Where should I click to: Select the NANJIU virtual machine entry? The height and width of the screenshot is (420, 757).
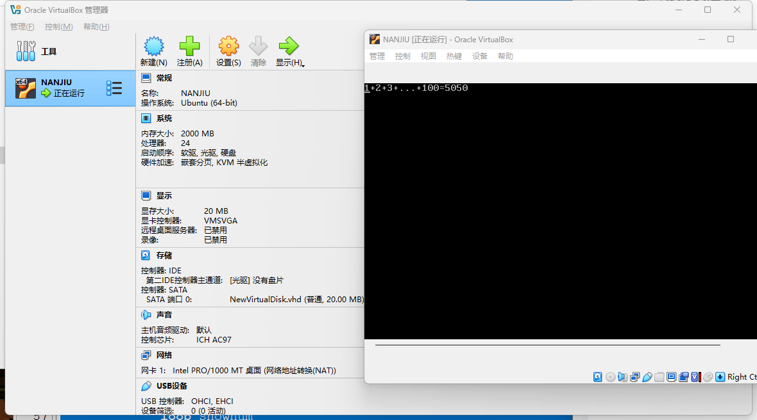70,88
